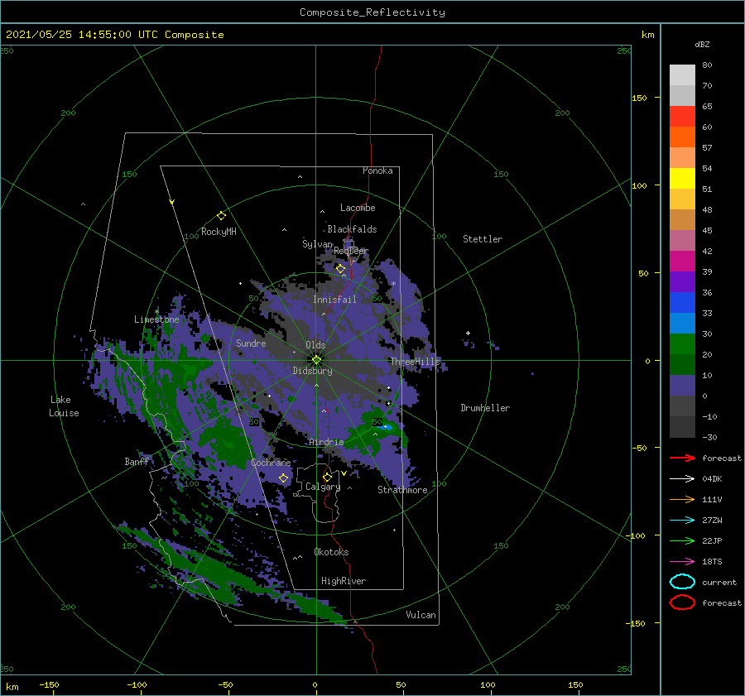Click the yellow diamond marker above Calgary label

click(x=327, y=477)
